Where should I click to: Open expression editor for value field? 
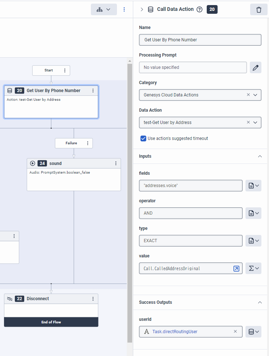[x=236, y=269]
